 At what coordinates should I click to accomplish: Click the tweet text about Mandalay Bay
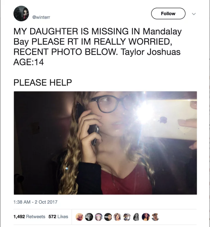tap(98, 47)
